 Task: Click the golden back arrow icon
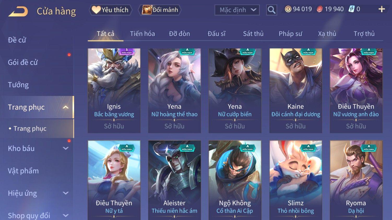tap(18, 11)
